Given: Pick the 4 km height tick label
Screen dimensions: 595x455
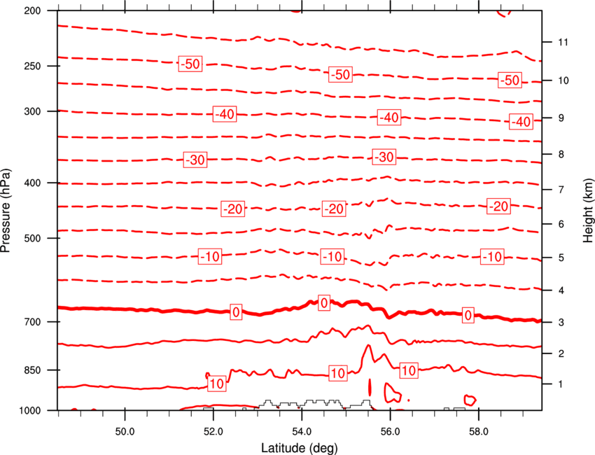Looking at the screenshot, I should 561,290.
